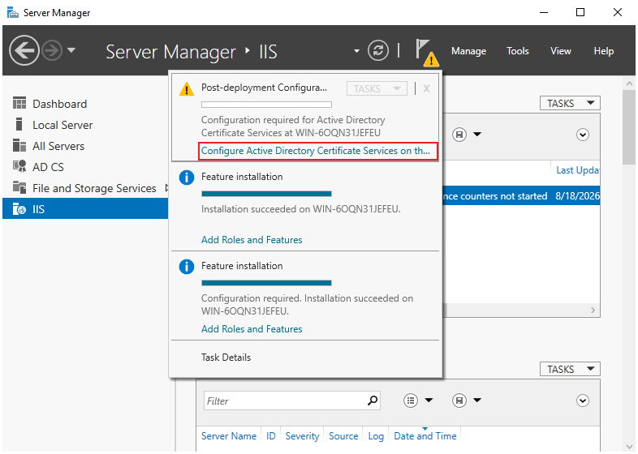Image resolution: width=638 pixels, height=454 pixels.
Task: Open the events save query dropdown arrow
Action: pyautogui.click(x=477, y=400)
